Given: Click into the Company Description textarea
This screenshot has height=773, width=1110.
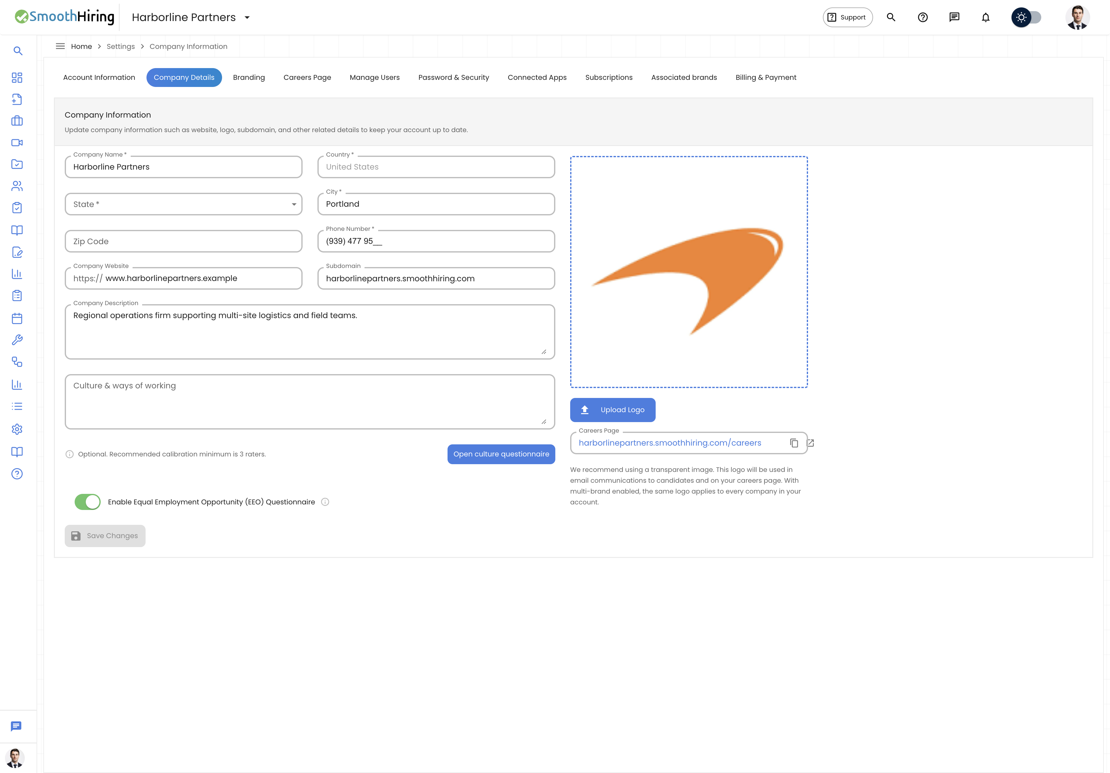Looking at the screenshot, I should click(310, 332).
